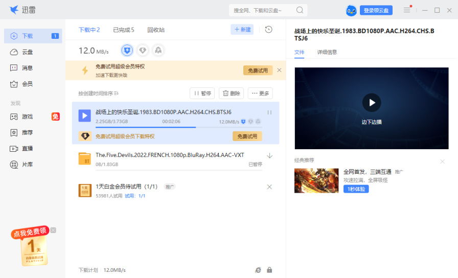Click the blue bird user avatar

351,11
